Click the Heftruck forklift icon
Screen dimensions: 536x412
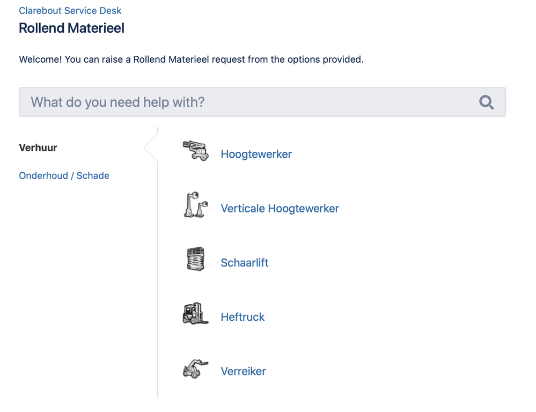tap(195, 313)
